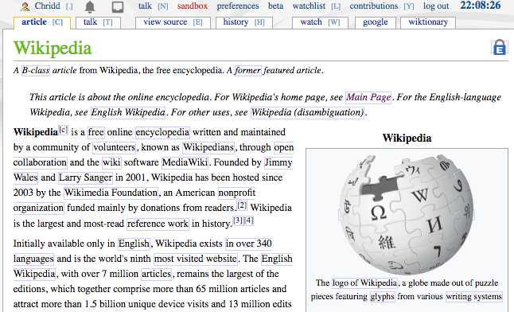Open the Main Page link
The width and height of the screenshot is (514, 312).
368,97
